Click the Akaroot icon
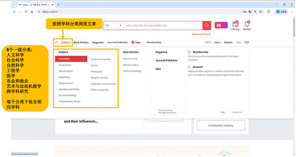This screenshot has height=157, width=296. coord(189,67)
